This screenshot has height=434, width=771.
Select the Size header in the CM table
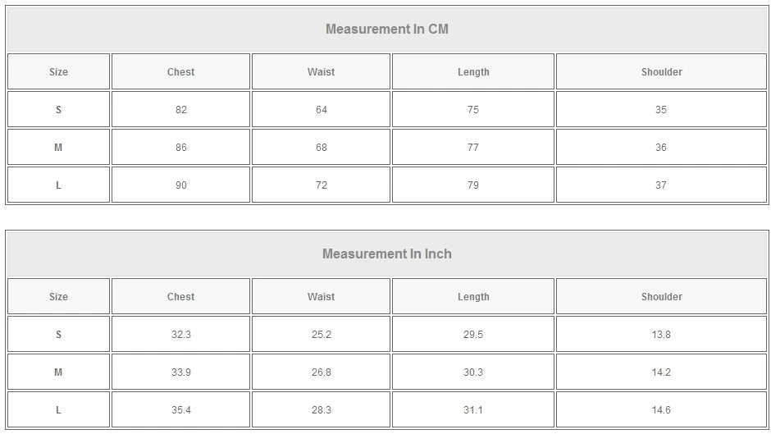point(58,72)
